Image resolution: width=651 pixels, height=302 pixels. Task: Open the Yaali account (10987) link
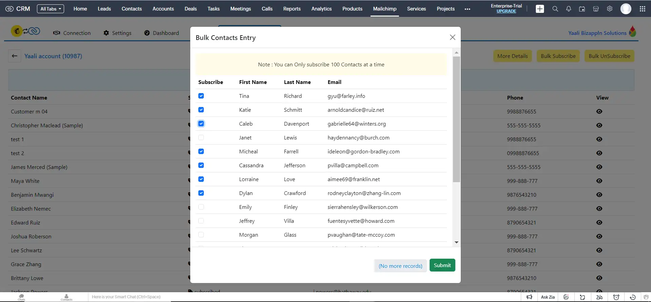coord(53,56)
